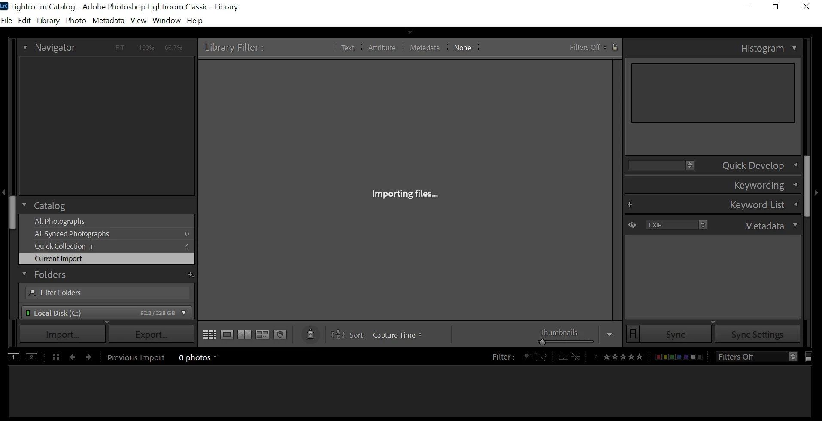Click the Sync button
The width and height of the screenshot is (822, 421).
pyautogui.click(x=675, y=334)
